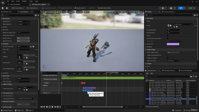
Task: Play the animation in reverse
Action: [x=47, y=107]
